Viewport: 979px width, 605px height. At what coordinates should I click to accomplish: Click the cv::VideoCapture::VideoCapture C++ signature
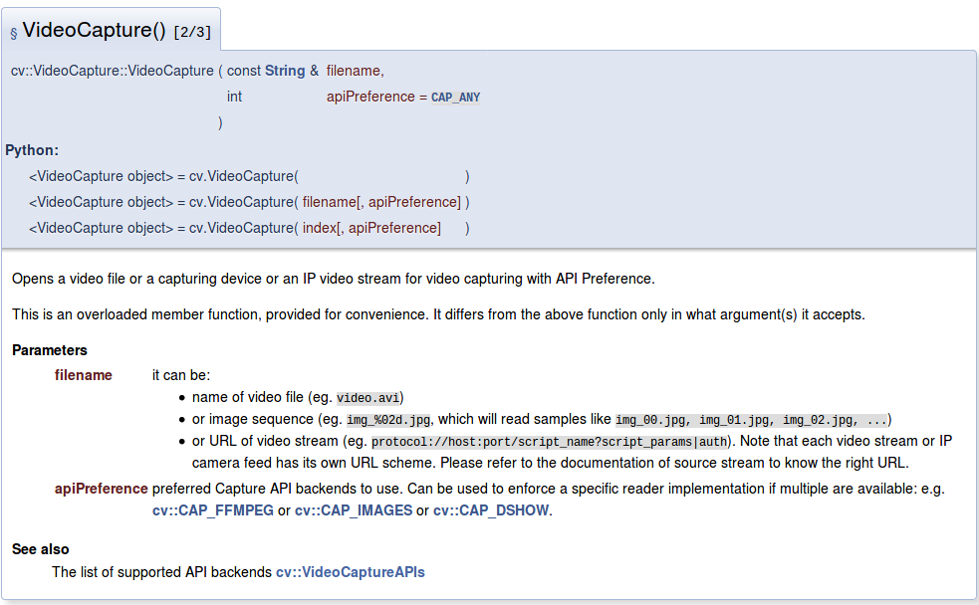click(x=112, y=71)
